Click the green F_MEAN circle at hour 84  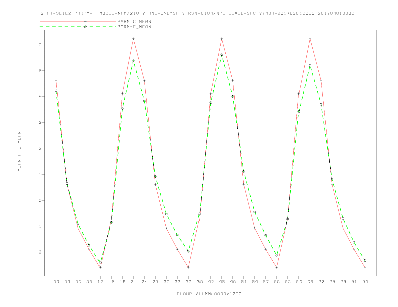(365, 260)
